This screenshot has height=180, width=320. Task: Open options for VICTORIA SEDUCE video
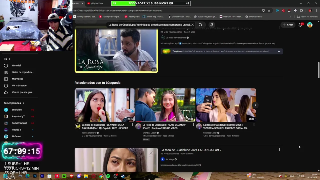[x=254, y=125]
